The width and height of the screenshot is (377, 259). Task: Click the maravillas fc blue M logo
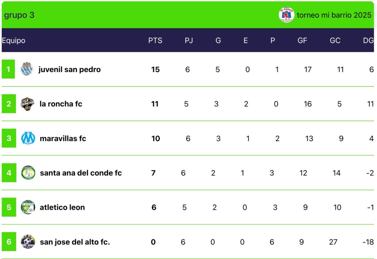click(28, 138)
